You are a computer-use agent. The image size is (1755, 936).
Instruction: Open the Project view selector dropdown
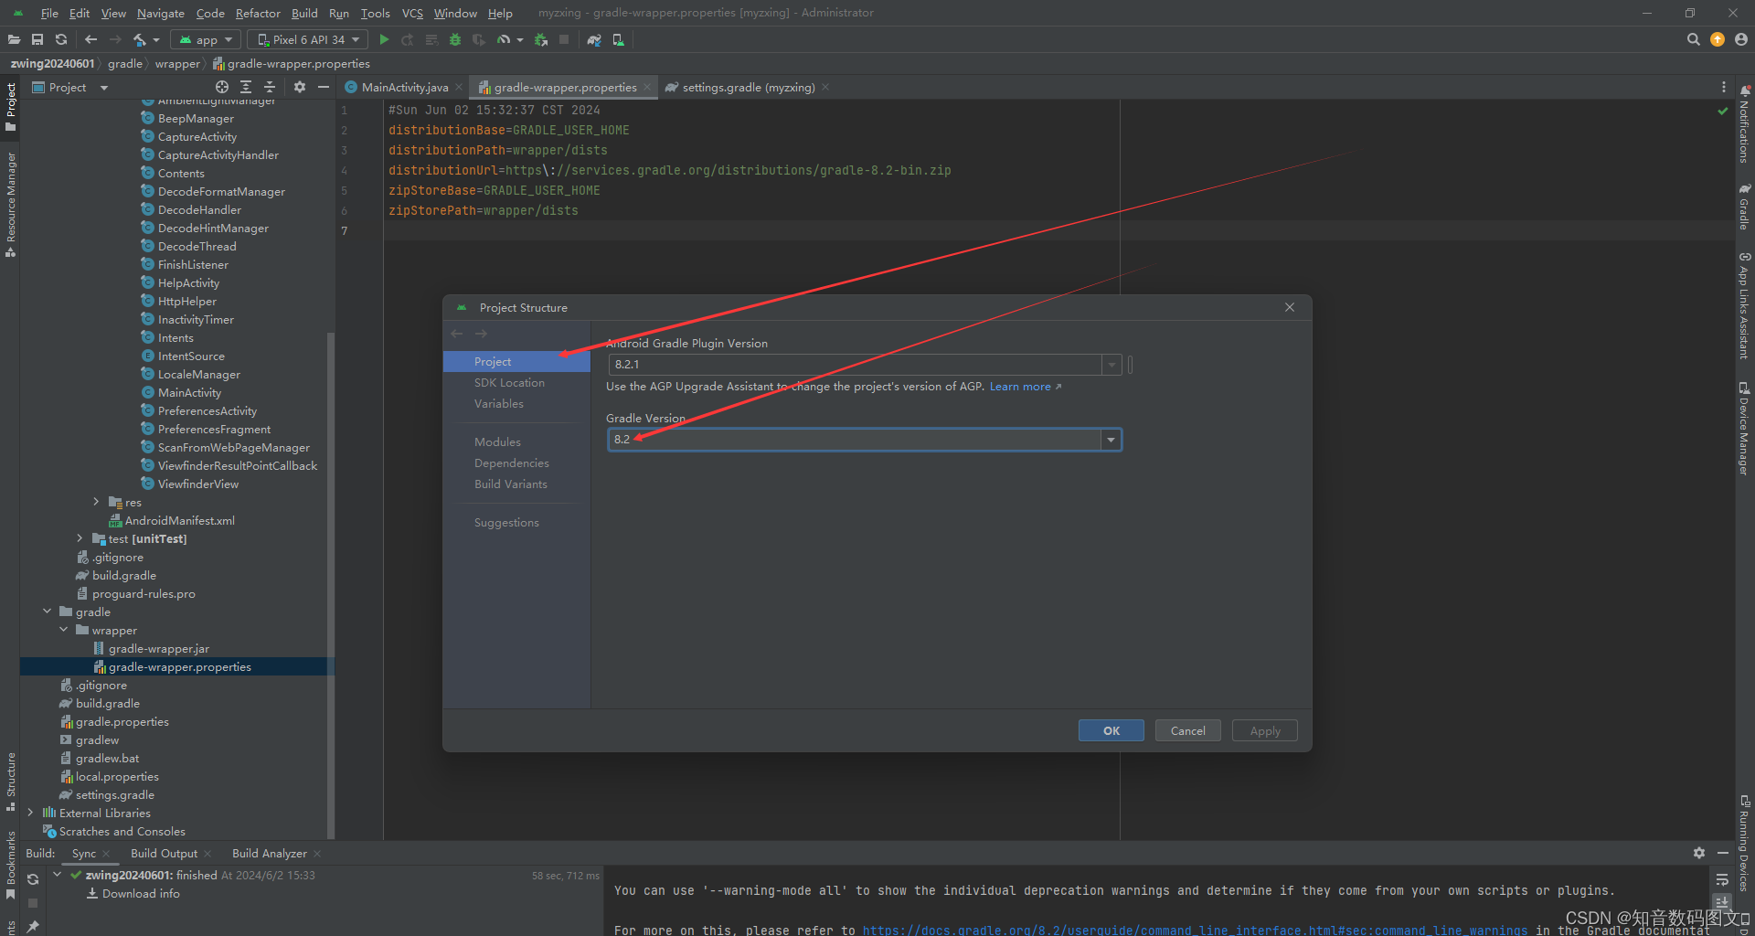(x=69, y=87)
